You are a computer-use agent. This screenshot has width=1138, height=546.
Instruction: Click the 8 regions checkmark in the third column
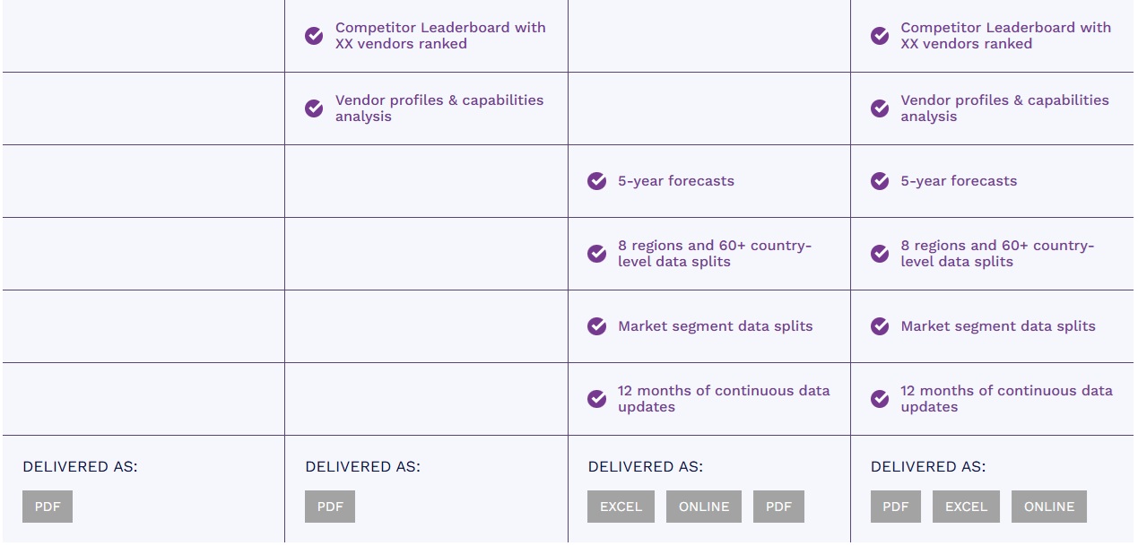pos(597,254)
